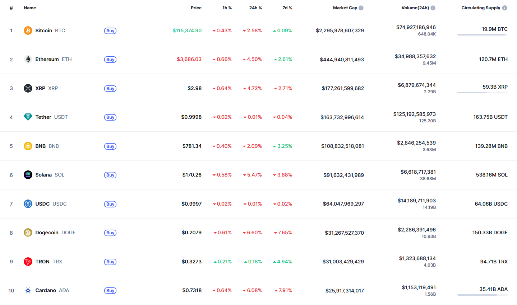Screen dimensions: 517x305
Task: Sort by the 7d % column
Action: pos(287,8)
